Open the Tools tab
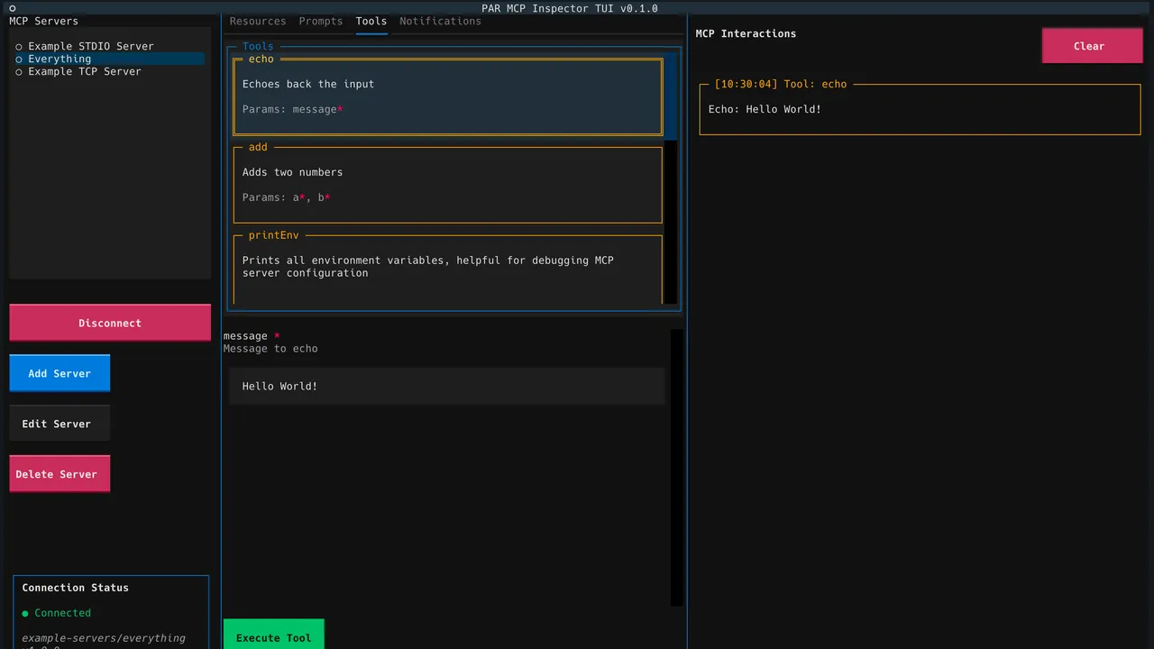The image size is (1154, 649). (x=371, y=21)
